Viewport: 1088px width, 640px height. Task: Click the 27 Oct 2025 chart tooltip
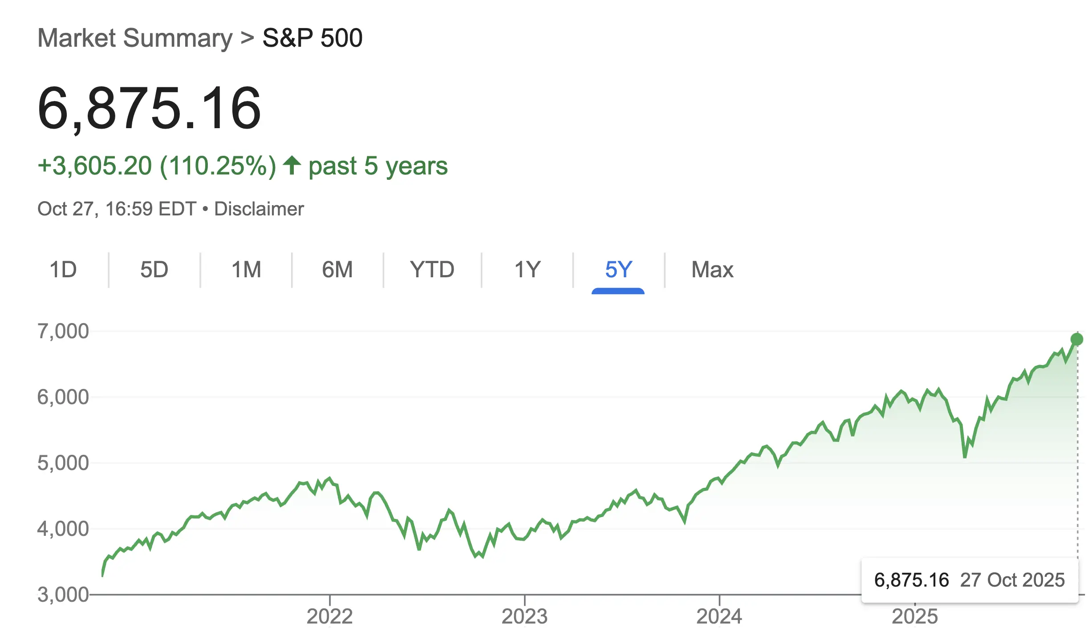pyautogui.click(x=969, y=580)
